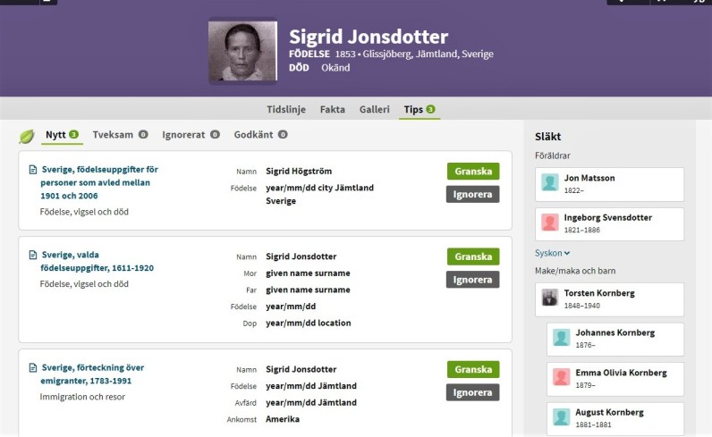Image resolution: width=712 pixels, height=437 pixels.
Task: Click document icon beside emigranter 1783-1991 record
Action: click(x=33, y=367)
